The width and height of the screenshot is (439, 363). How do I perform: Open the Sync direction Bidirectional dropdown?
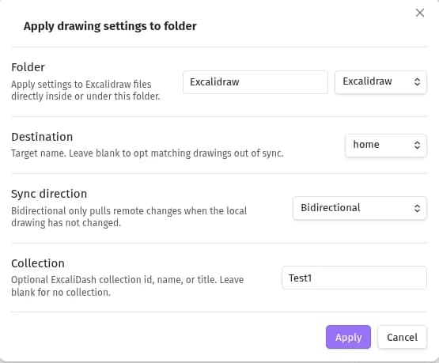[360, 208]
